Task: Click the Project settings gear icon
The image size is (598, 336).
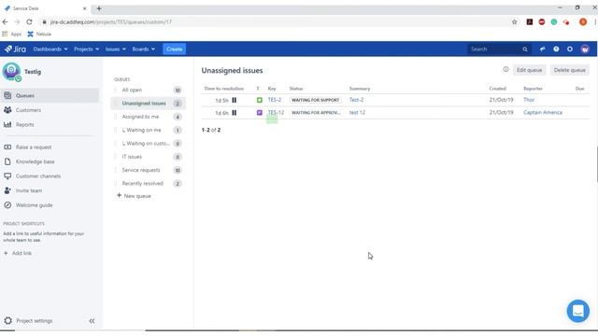Action: click(8, 321)
